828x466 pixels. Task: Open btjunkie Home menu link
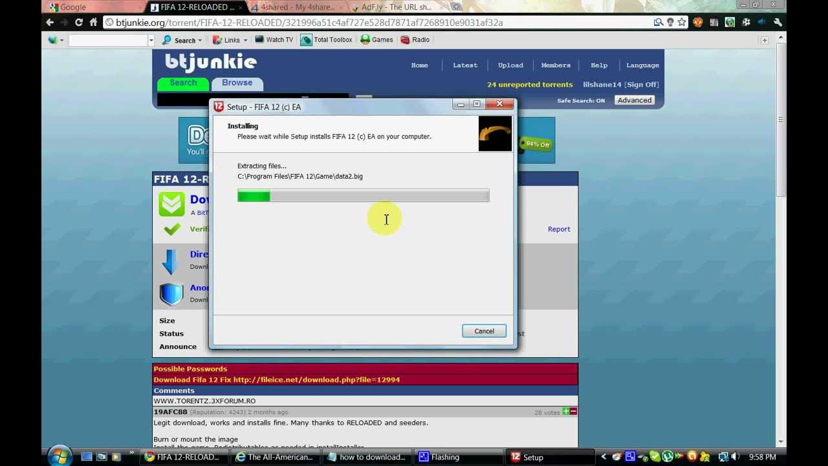[419, 65]
